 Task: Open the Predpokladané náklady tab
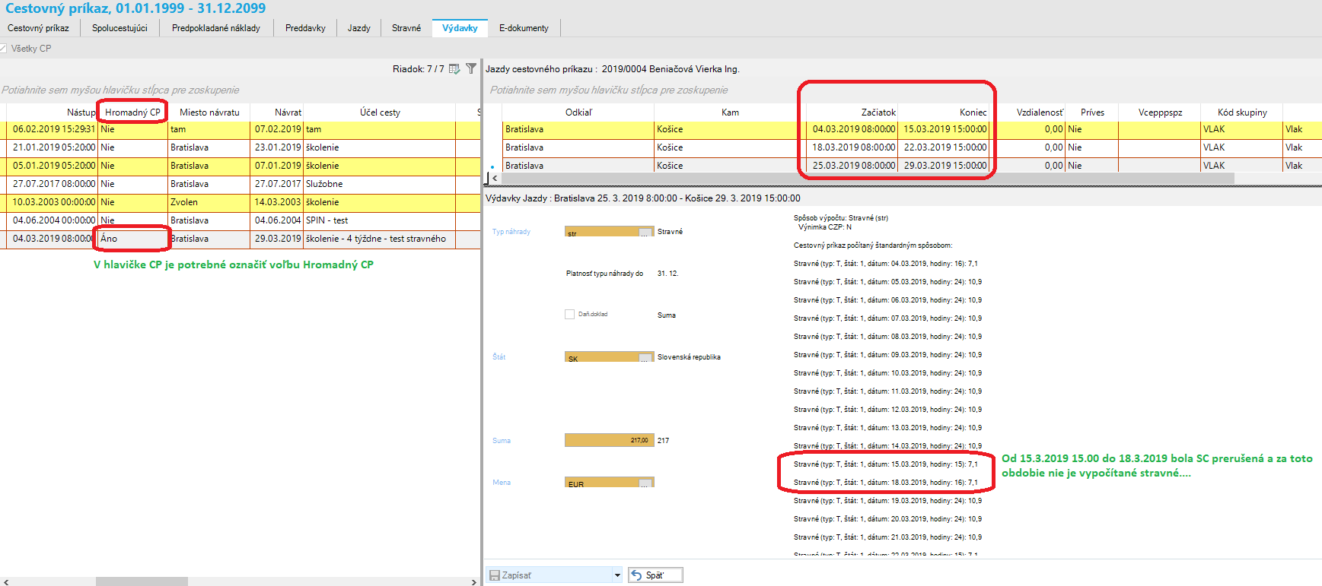(216, 28)
